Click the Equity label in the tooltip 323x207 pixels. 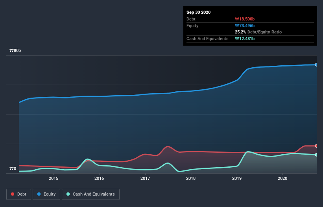192,26
